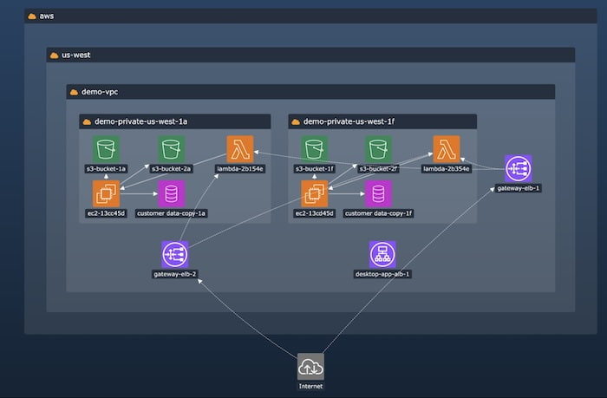Click the ec2-13cc45d label

point(106,213)
